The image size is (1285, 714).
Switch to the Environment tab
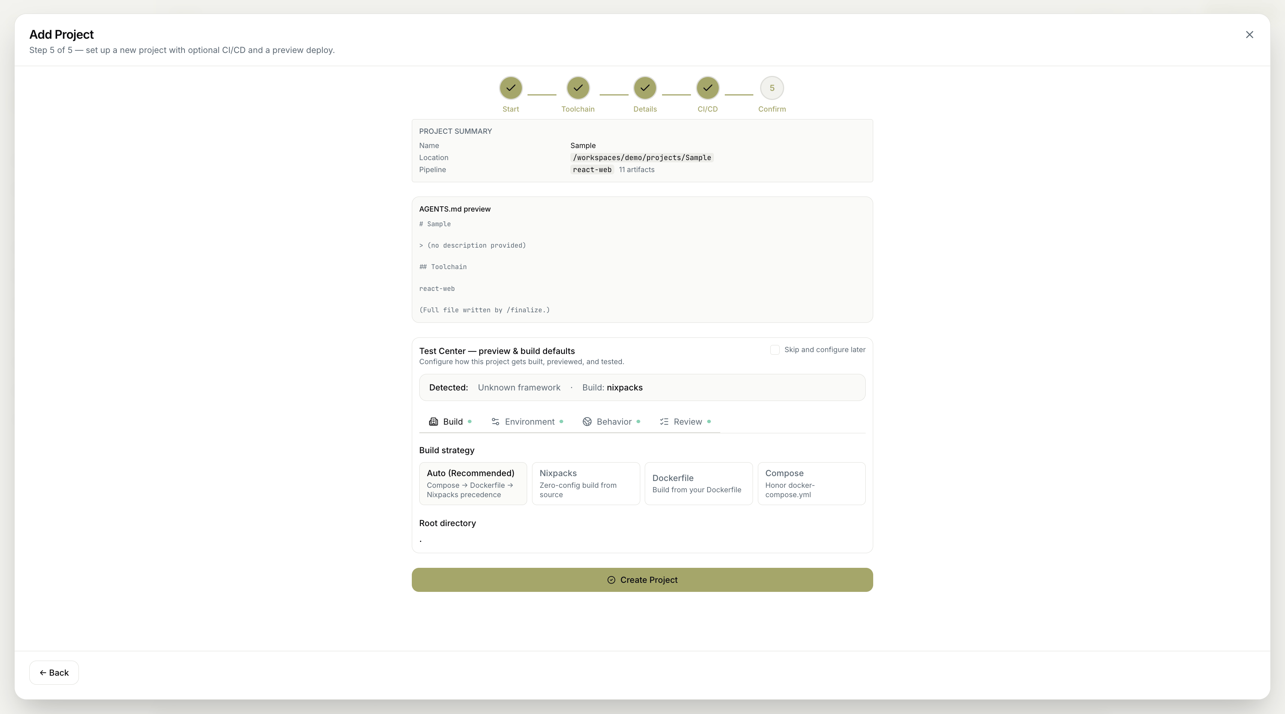[x=527, y=422]
